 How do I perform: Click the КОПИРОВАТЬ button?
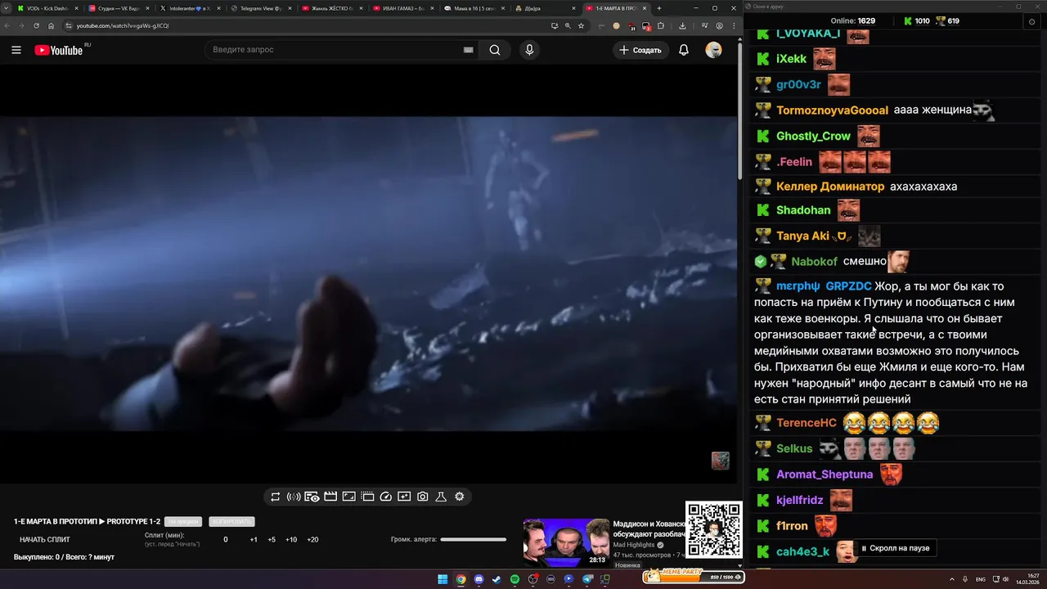(x=231, y=522)
